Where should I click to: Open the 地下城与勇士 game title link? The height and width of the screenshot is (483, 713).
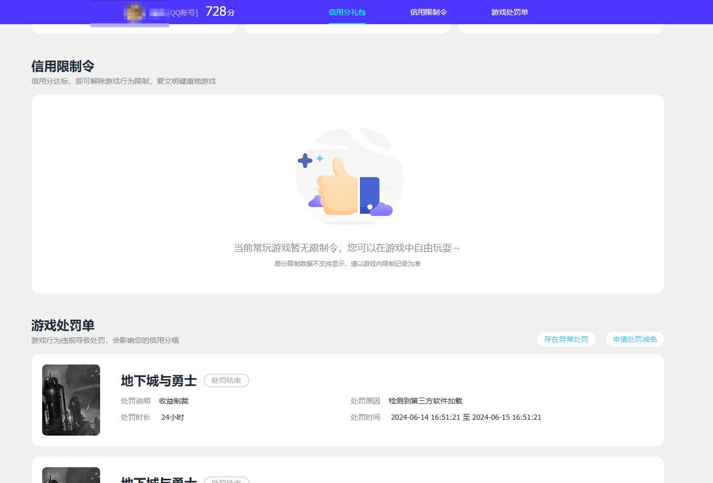[x=158, y=381]
